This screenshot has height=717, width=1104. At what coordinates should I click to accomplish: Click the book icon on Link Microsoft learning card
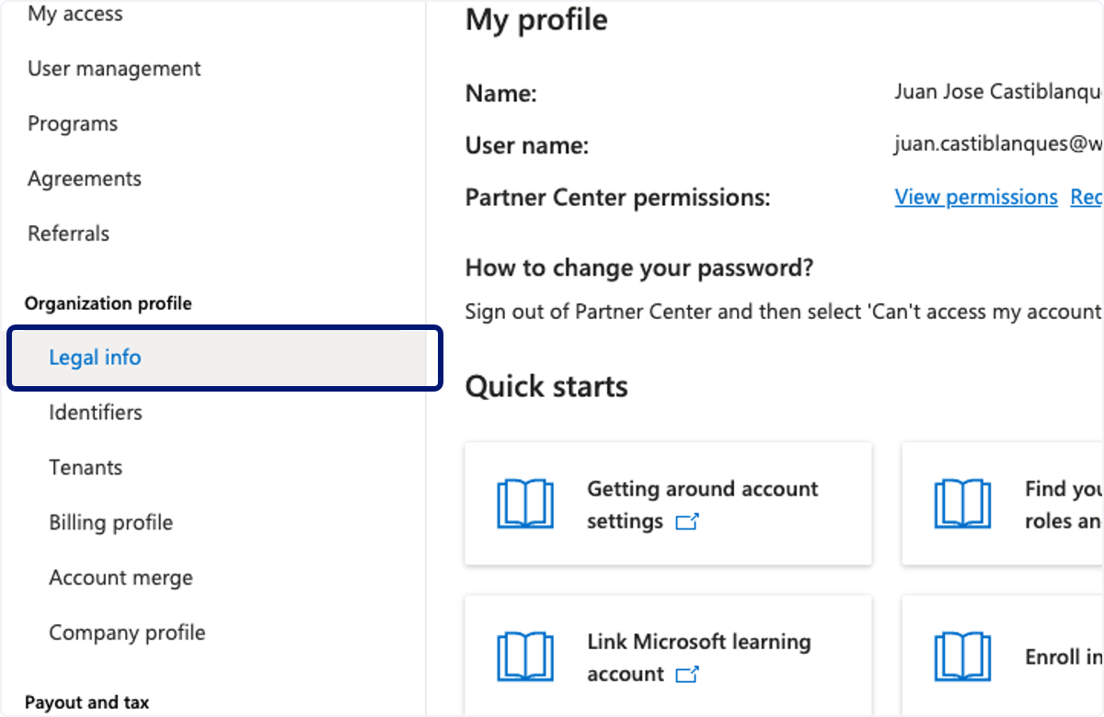525,656
